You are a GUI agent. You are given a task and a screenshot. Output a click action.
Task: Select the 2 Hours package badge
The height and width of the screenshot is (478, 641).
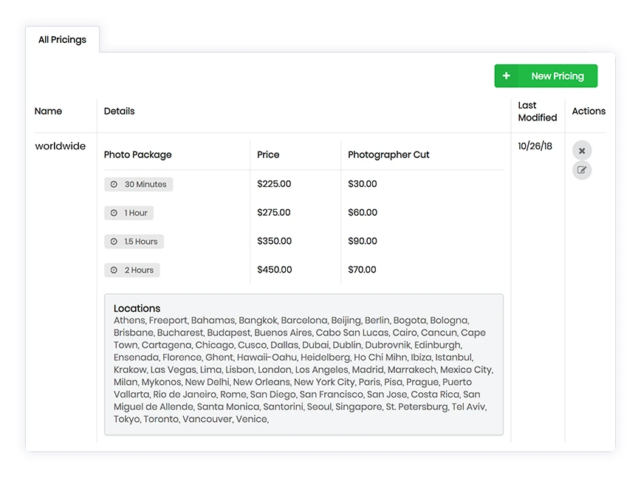(132, 270)
